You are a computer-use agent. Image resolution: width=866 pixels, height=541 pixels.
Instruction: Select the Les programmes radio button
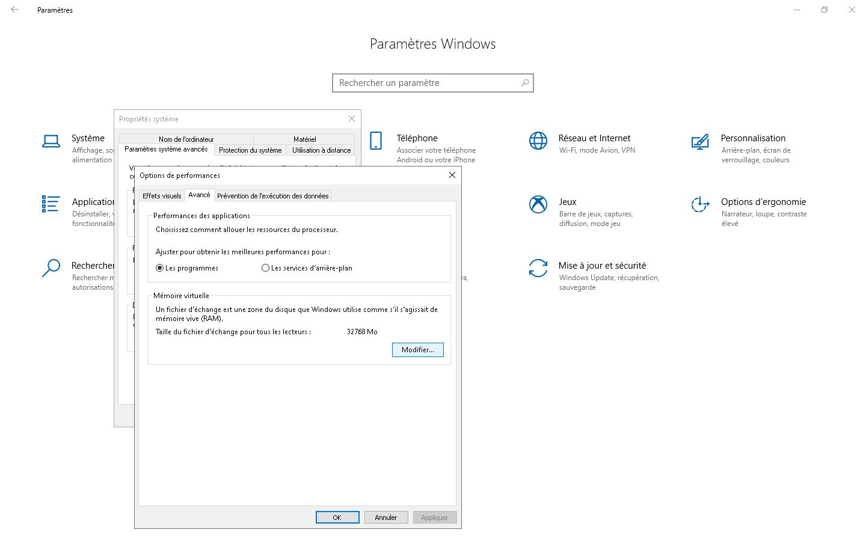[x=160, y=268]
